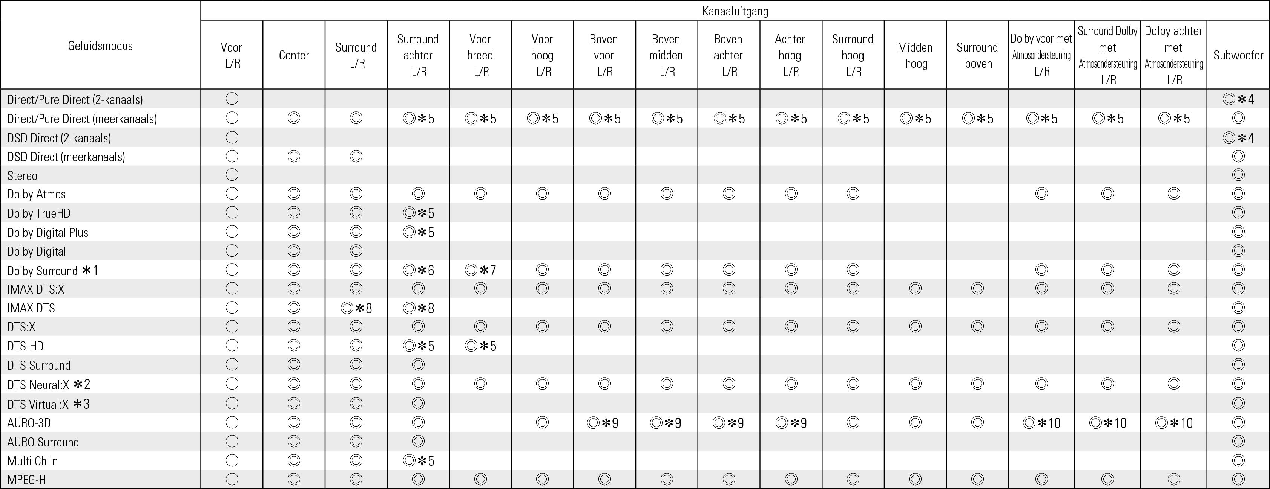Click the Dolby Surround row label
The image size is (1270, 489).
(52, 271)
